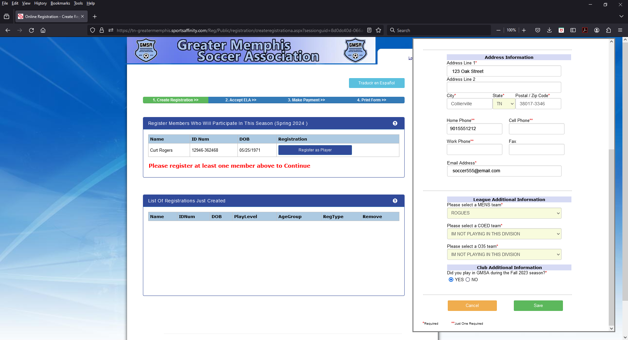Click the List all tabs chevron
Screen dimensions: 628x340
(x=621, y=16)
